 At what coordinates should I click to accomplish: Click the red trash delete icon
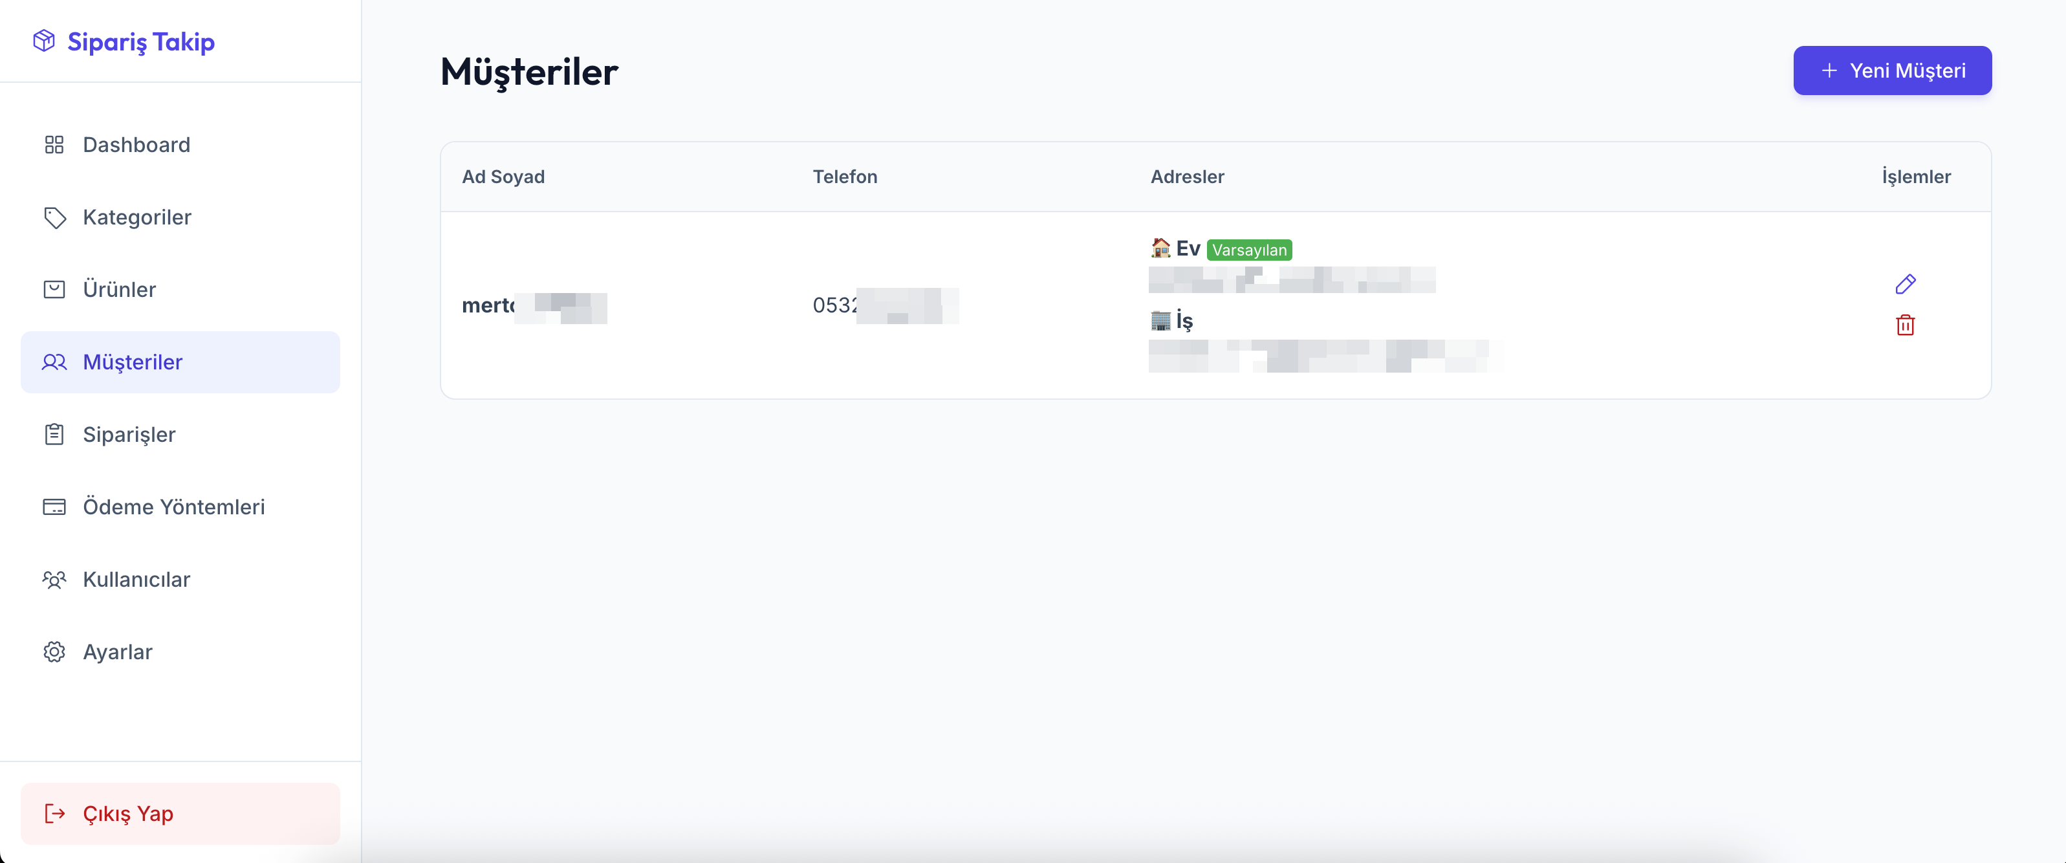click(x=1905, y=325)
